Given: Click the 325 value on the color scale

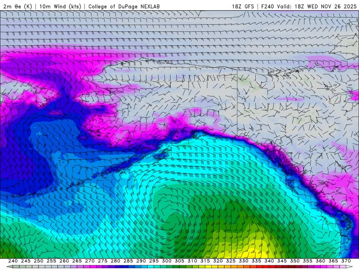Looking at the screenshot, I should click(231, 261).
